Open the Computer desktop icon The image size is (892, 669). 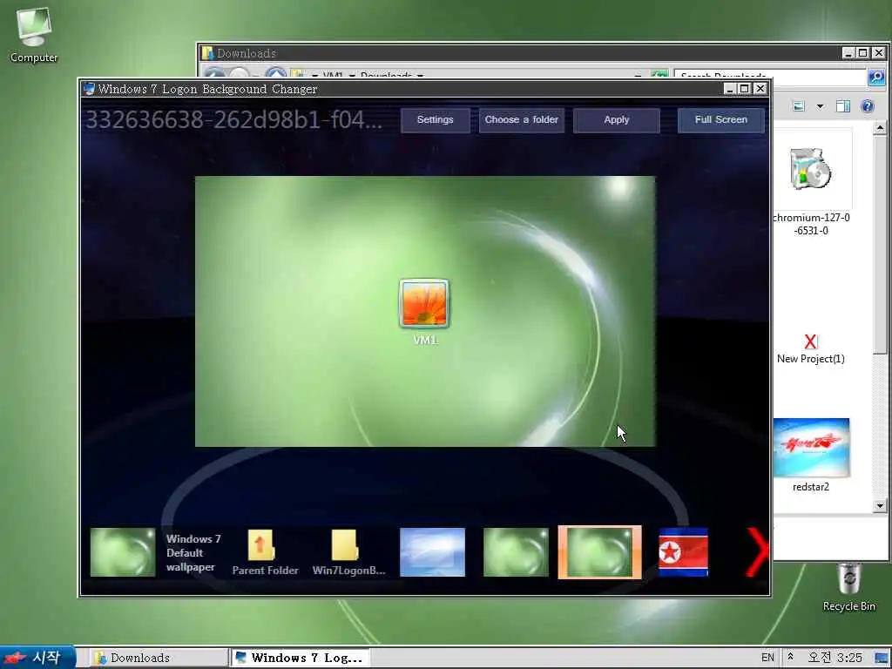[34, 34]
